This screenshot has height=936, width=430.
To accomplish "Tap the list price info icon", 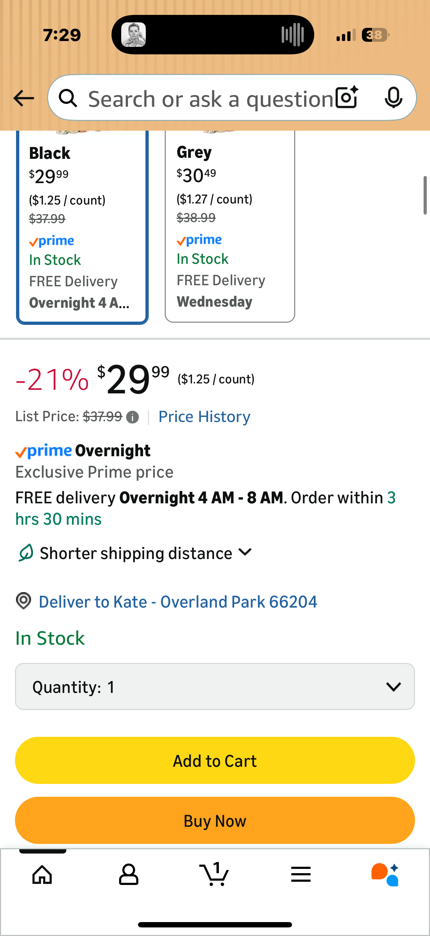I will (132, 417).
